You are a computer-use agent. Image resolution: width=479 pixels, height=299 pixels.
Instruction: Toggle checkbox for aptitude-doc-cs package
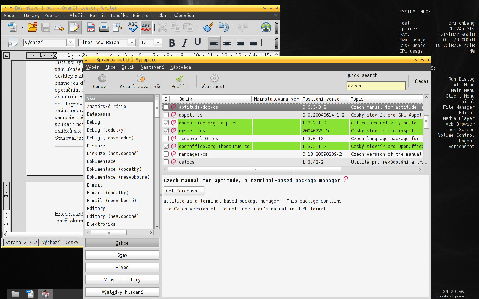pyautogui.click(x=166, y=107)
